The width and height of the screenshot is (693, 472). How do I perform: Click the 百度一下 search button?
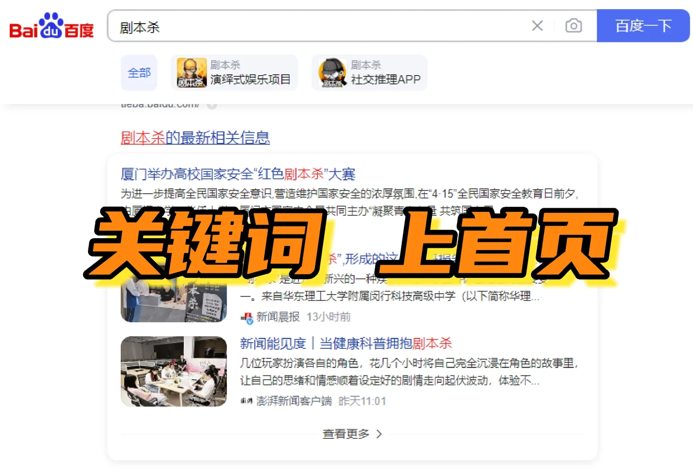point(643,26)
